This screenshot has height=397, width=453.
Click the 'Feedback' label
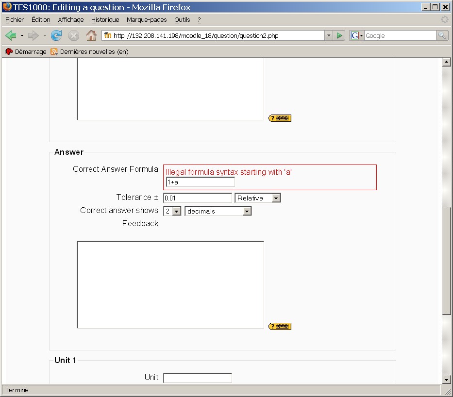pos(140,223)
